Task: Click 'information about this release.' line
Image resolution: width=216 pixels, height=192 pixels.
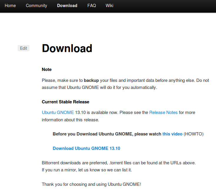Action: pos(70,120)
